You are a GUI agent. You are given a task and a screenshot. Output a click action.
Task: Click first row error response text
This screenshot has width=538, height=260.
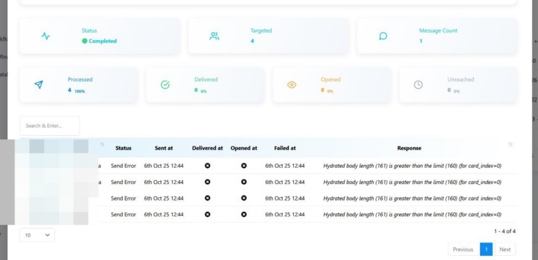pyautogui.click(x=412, y=166)
